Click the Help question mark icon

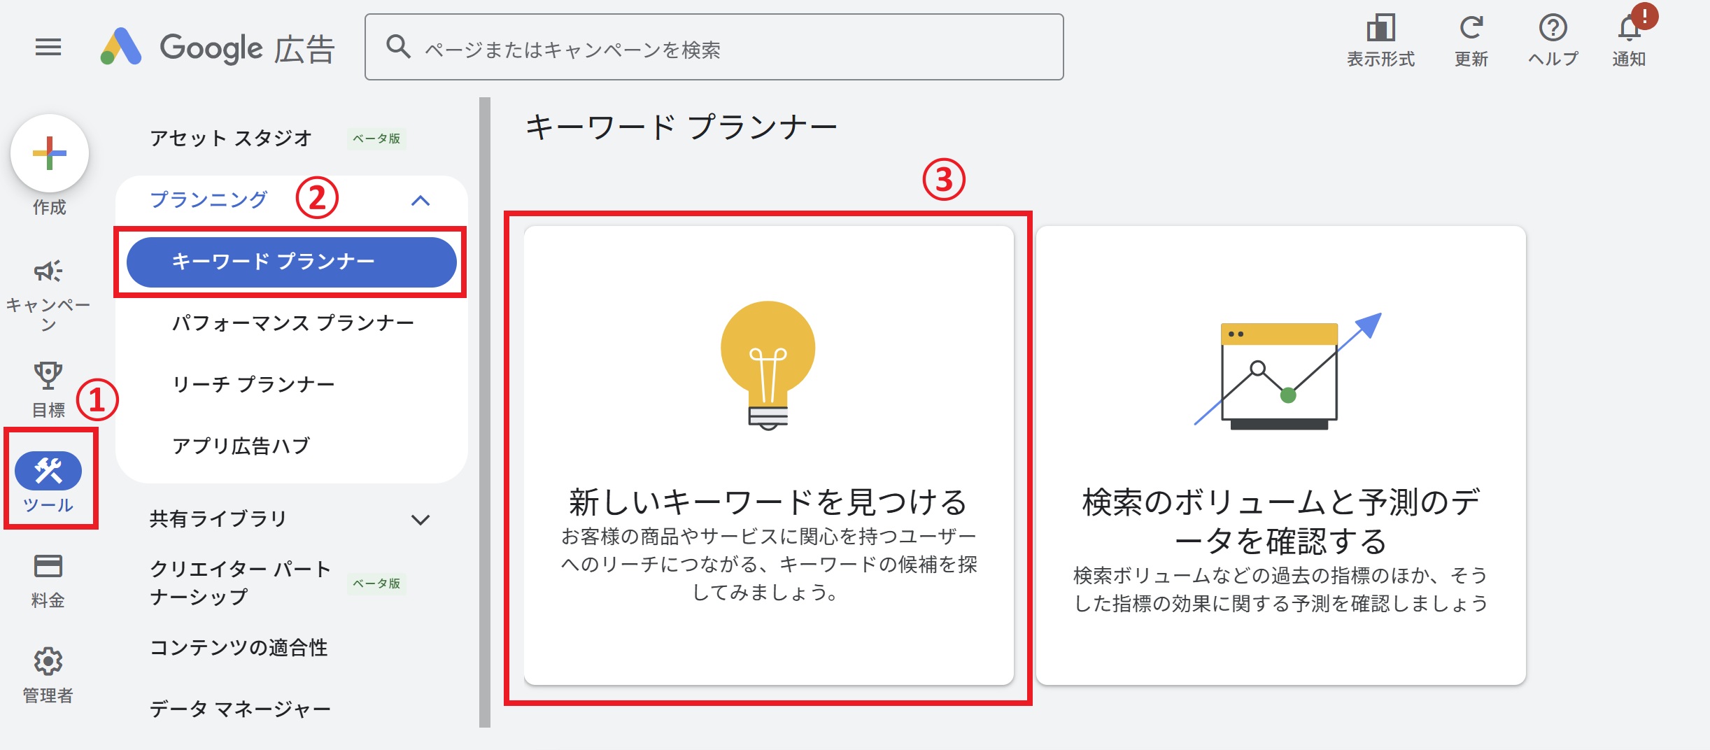coord(1553,29)
